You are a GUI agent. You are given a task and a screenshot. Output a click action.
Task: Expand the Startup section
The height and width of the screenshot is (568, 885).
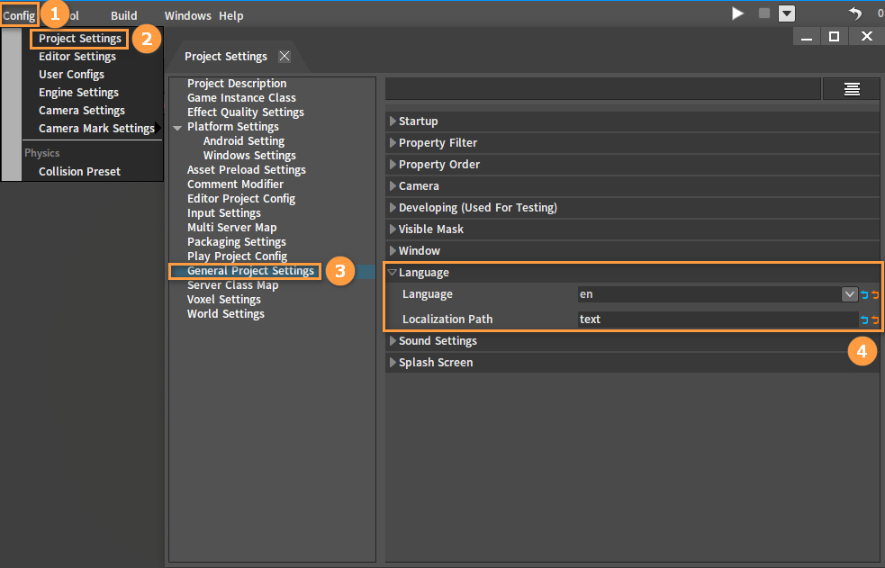coord(393,122)
